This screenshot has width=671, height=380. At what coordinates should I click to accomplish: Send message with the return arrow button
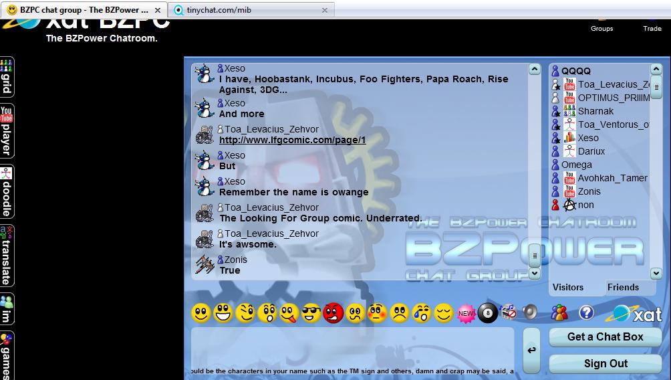[531, 350]
